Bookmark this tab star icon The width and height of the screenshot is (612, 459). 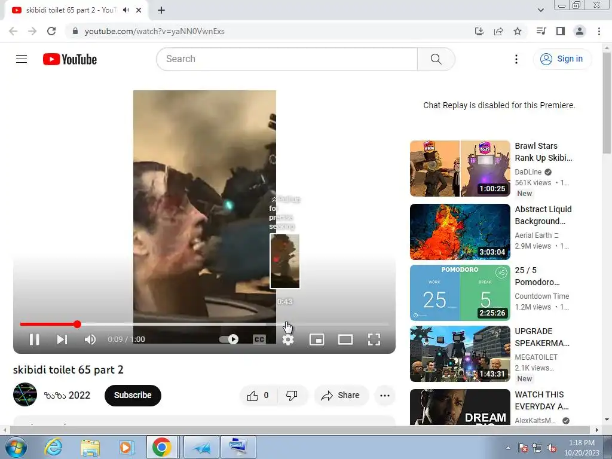518,31
